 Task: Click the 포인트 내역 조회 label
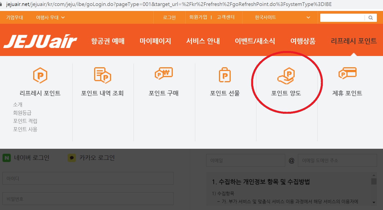(x=102, y=93)
